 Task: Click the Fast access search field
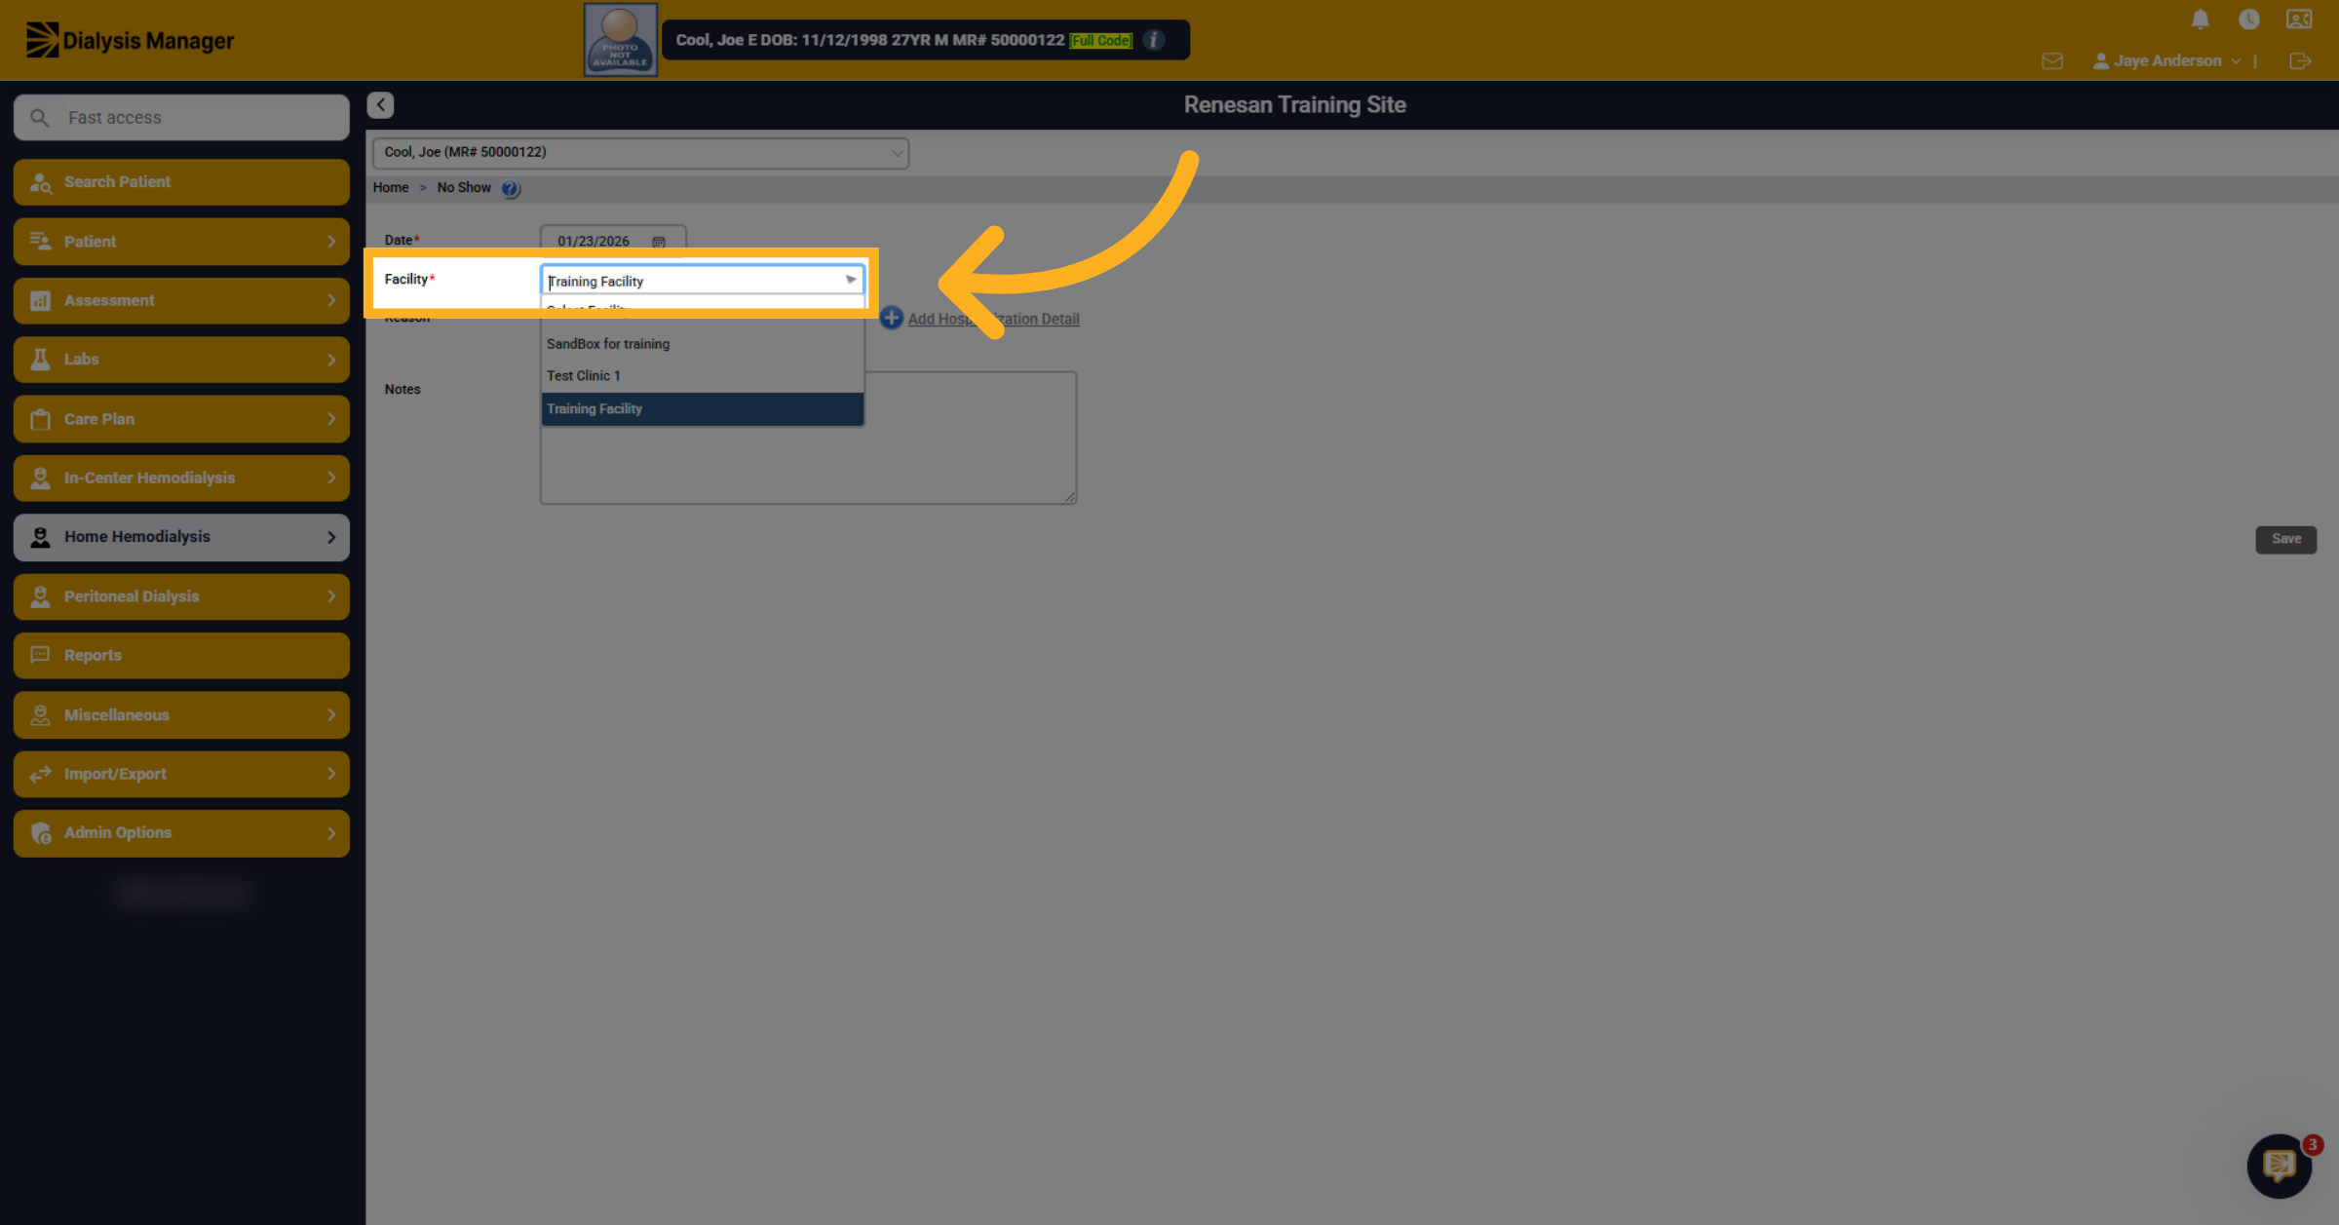tap(181, 118)
